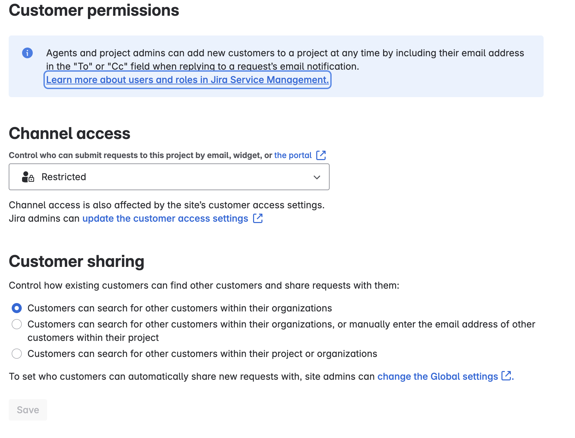Open "Learn more about users and roles" link
Screen dimensions: 575x438
[x=188, y=80]
